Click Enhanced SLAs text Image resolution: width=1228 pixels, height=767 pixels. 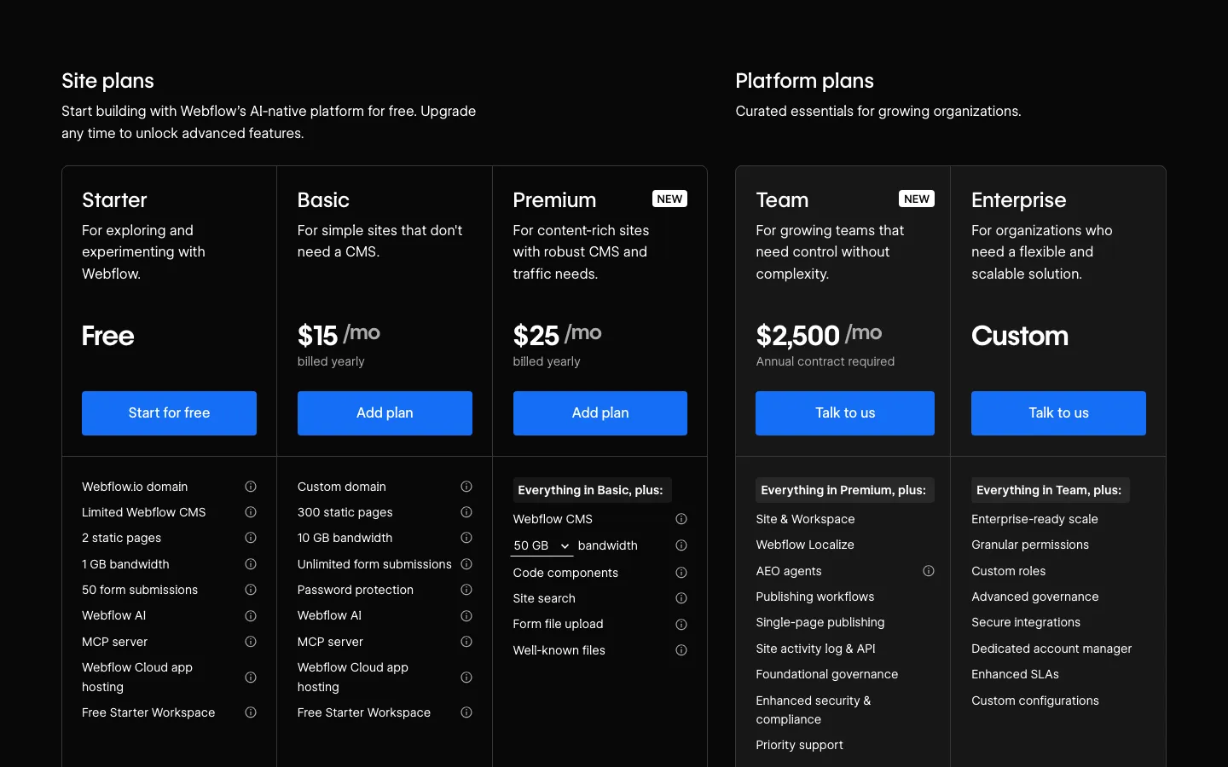click(x=1015, y=674)
